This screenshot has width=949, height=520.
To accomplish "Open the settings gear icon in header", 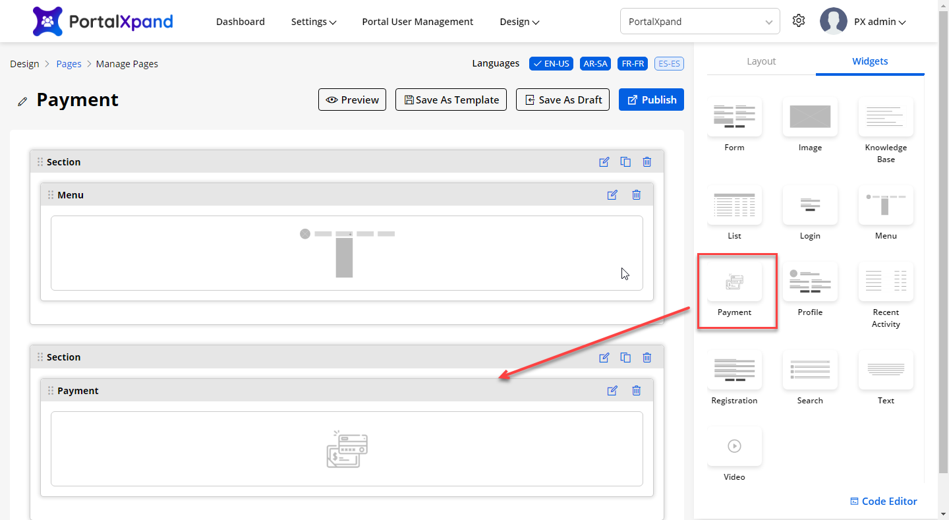I will point(799,21).
